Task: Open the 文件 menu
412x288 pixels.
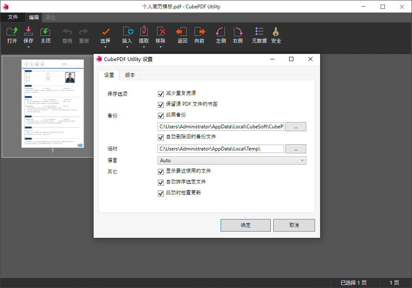Action: [13, 17]
